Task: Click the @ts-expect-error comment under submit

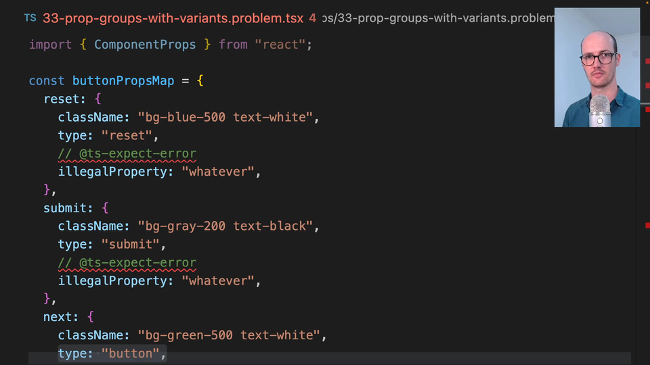Action: [127, 262]
